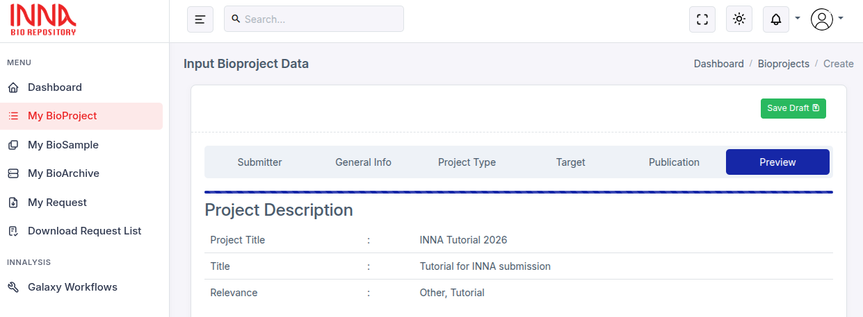Screen dimensions: 863x317
Task: Click the Galaxy Workflows wrench icon
Action: (13, 288)
